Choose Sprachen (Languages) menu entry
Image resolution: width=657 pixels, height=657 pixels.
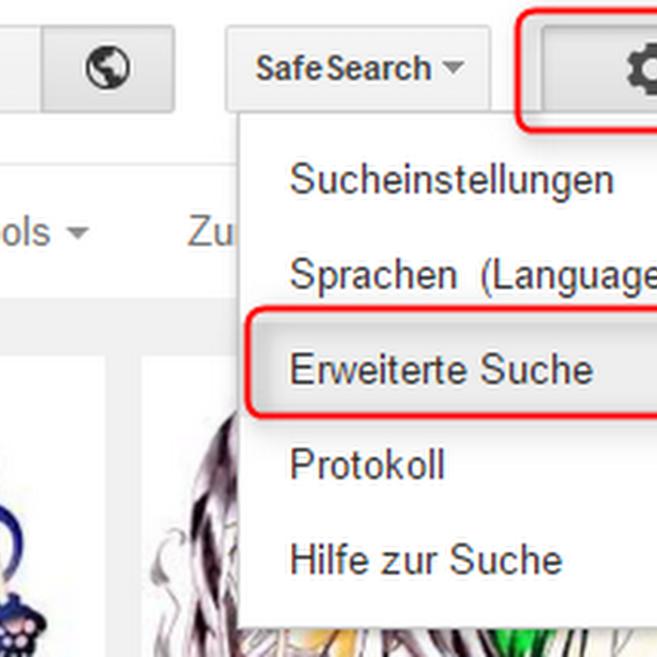(473, 275)
